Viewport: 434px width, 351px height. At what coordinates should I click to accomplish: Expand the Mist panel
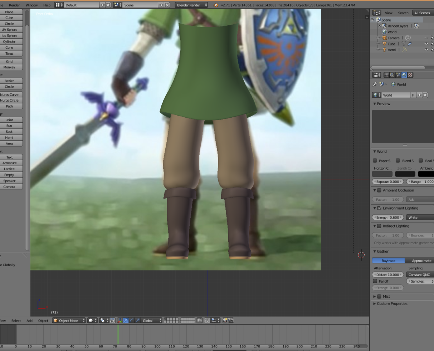(375, 296)
